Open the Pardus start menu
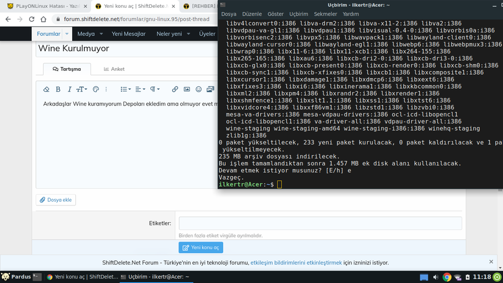The width and height of the screenshot is (503, 283). coord(16,277)
